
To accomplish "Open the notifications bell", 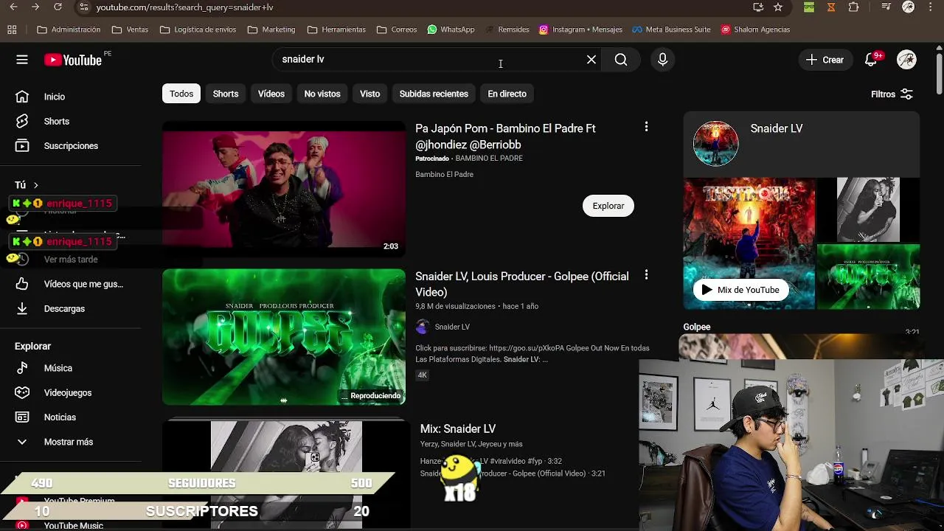I will (x=871, y=60).
